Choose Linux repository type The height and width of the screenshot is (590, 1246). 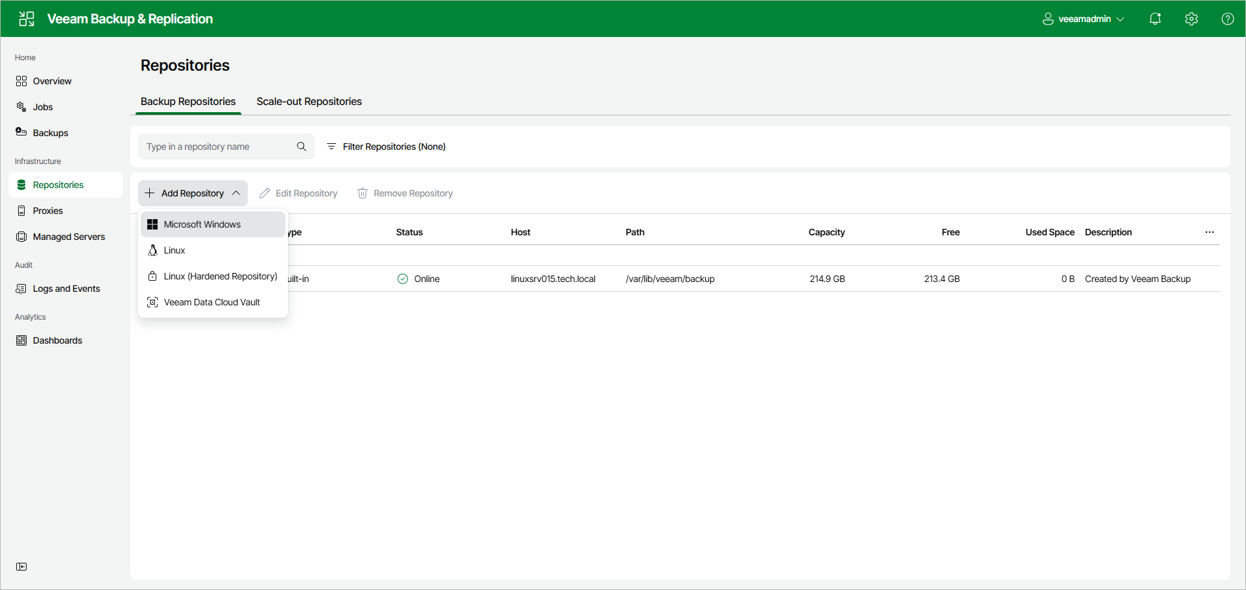tap(213, 250)
